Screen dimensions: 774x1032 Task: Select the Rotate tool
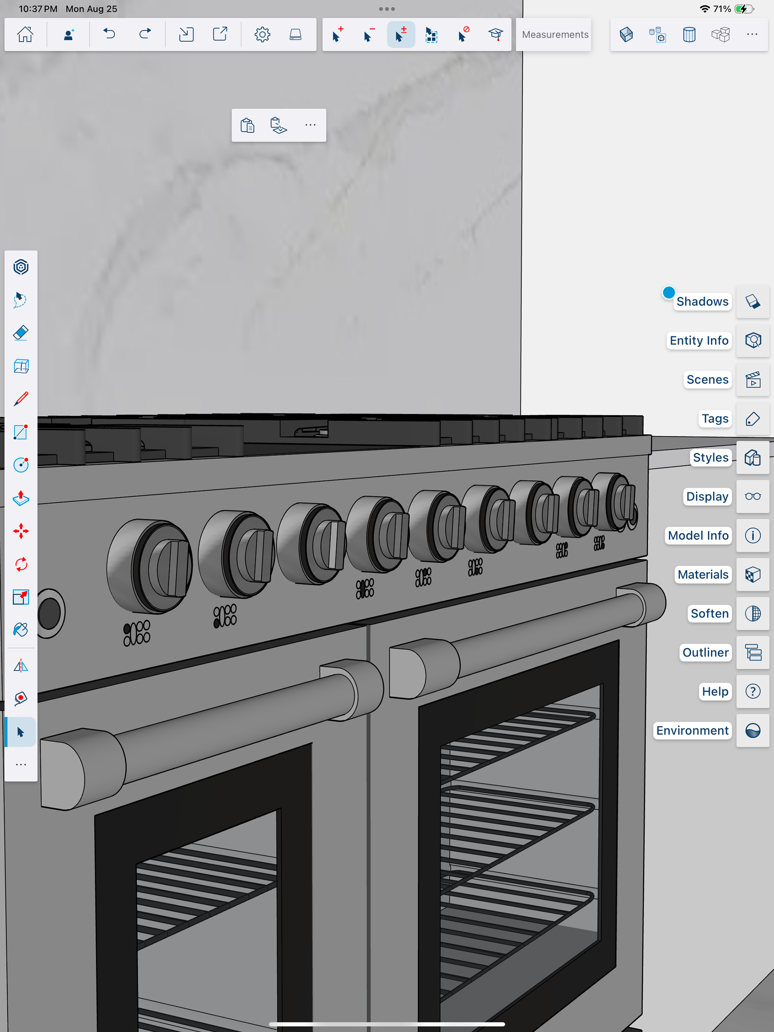point(21,564)
